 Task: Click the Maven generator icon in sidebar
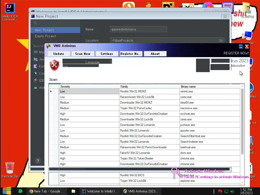tap(36, 52)
